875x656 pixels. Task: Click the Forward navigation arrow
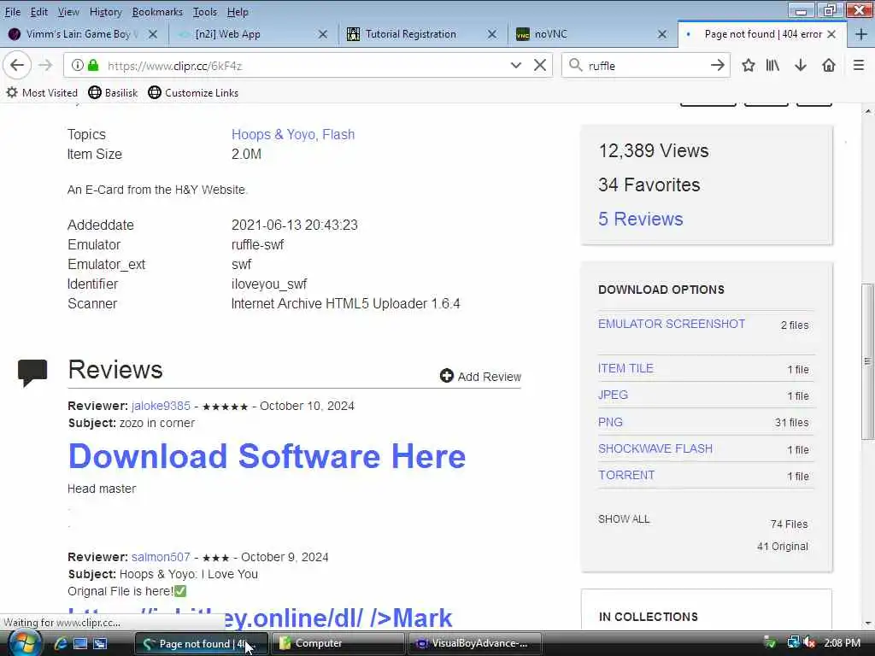pos(45,65)
